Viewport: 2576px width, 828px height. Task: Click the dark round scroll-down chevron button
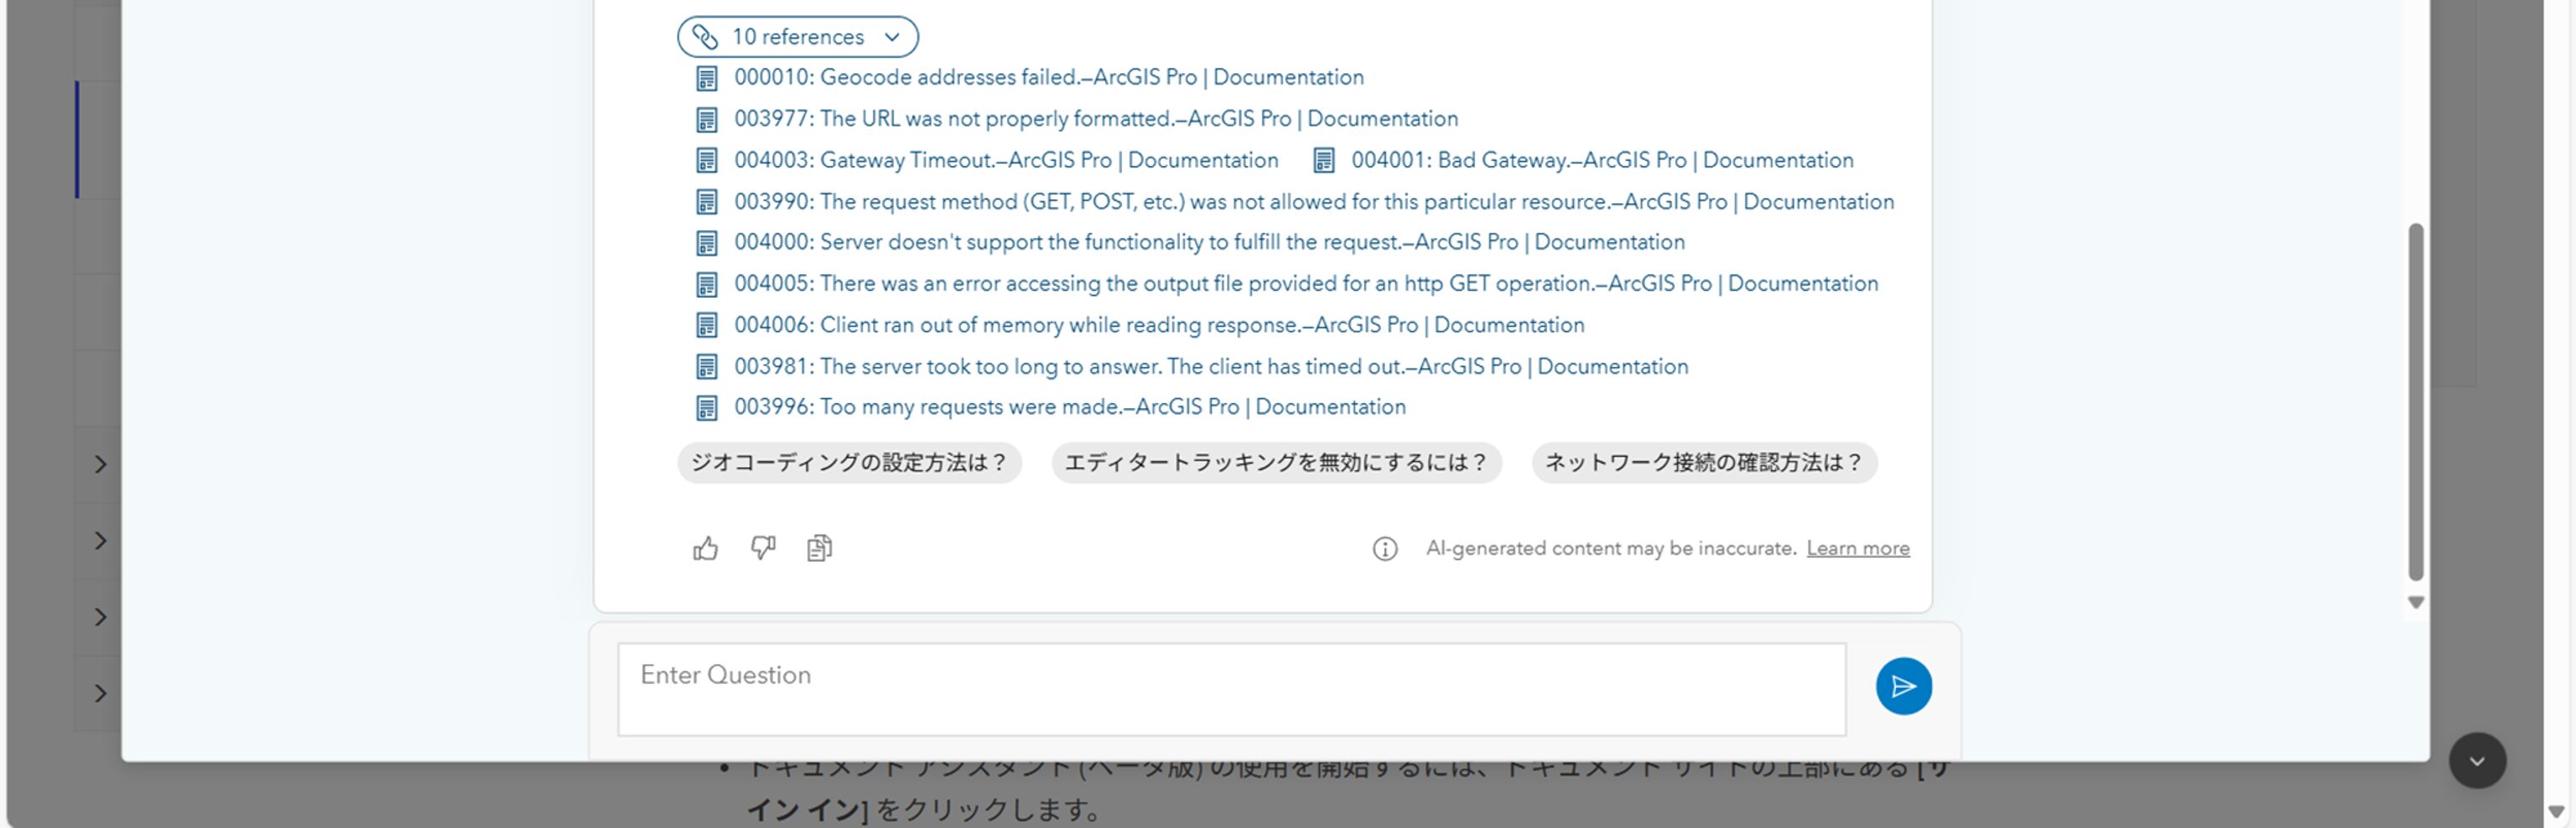tap(2476, 761)
